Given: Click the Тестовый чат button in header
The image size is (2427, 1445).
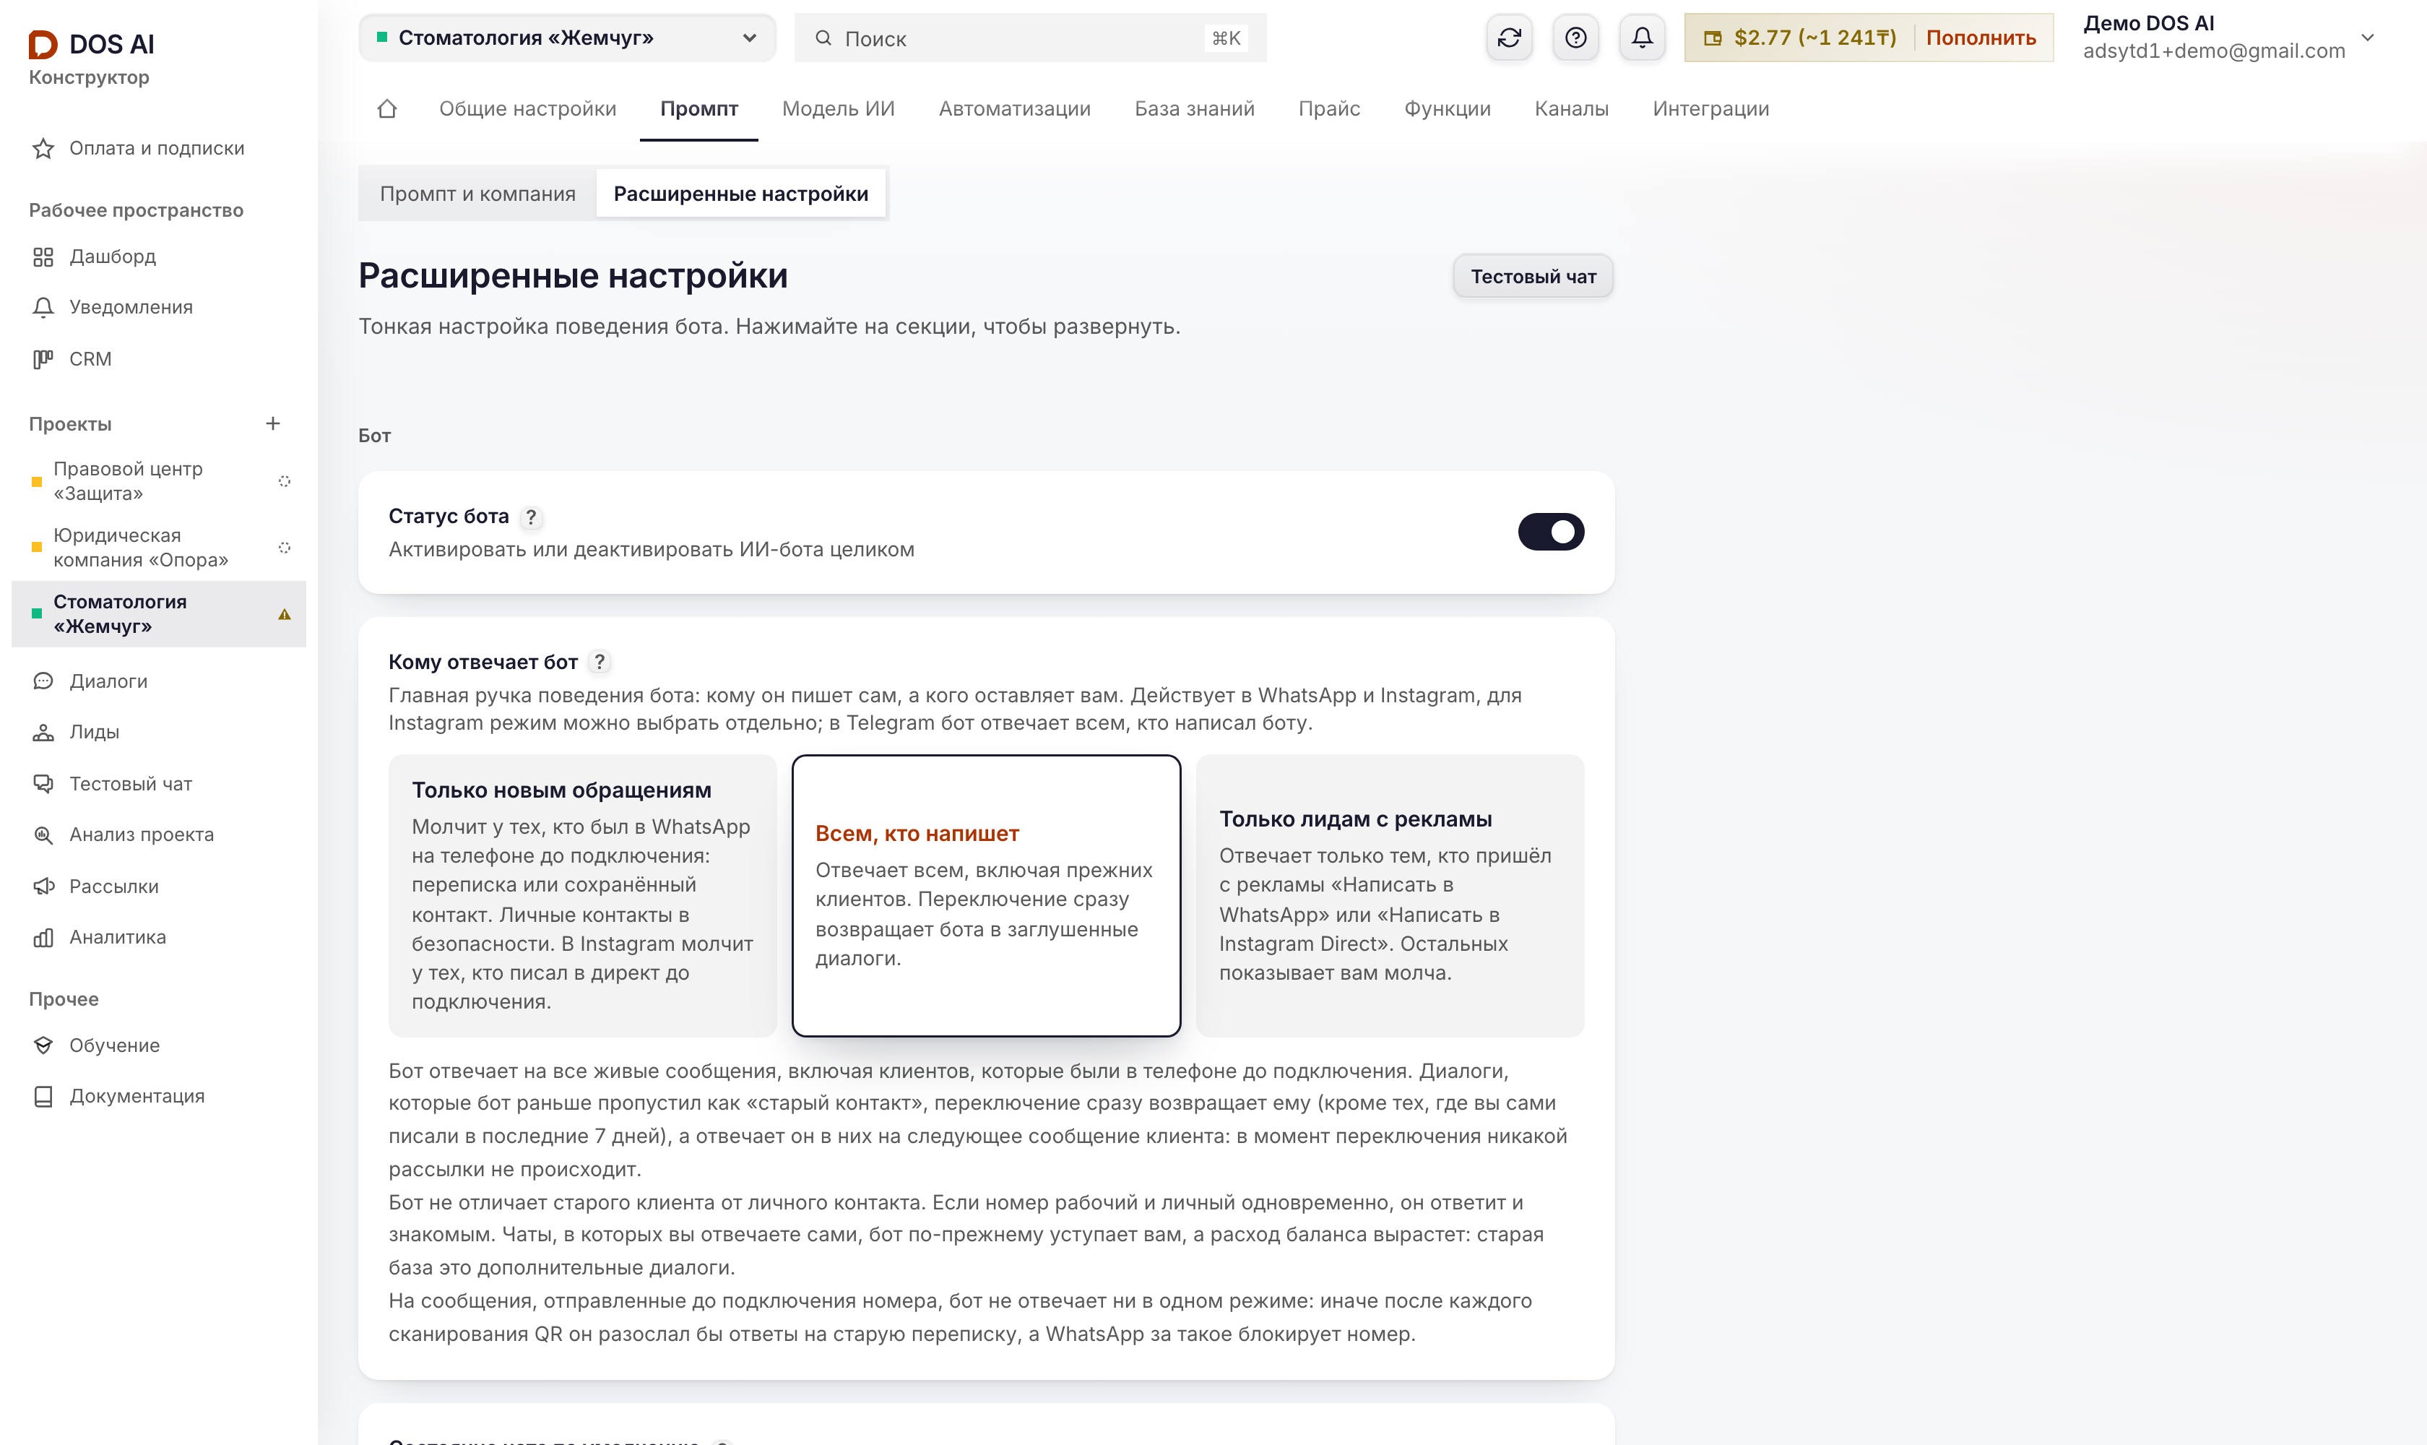Looking at the screenshot, I should coord(1532,277).
